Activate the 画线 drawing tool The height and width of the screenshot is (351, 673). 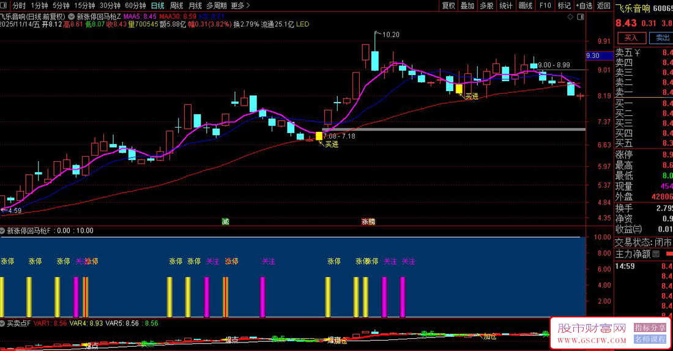[x=526, y=5]
